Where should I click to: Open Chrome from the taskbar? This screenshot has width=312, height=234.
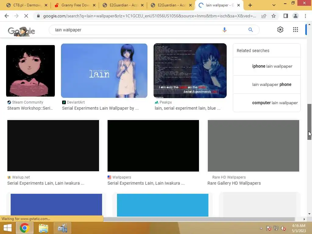pos(24,228)
